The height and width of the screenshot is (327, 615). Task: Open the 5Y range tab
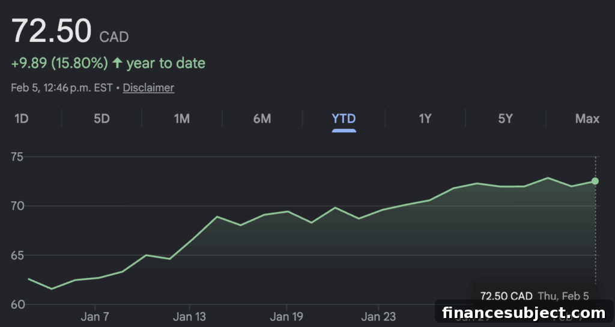(506, 119)
